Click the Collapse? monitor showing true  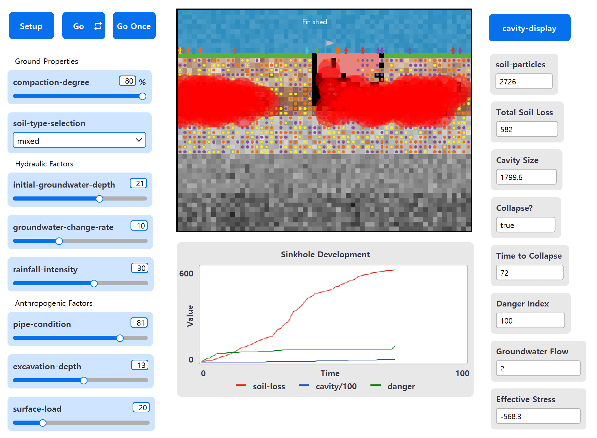(526, 224)
